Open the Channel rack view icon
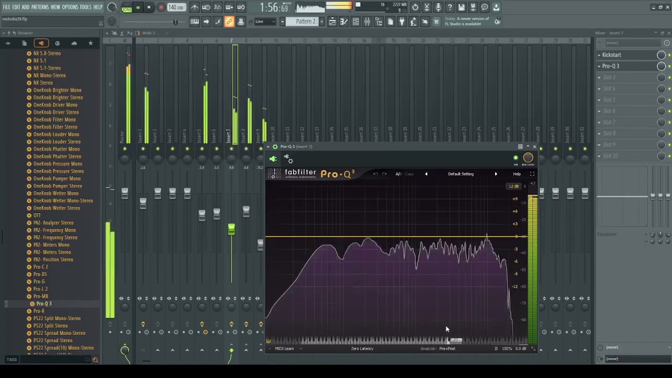672x378 pixels. click(355, 22)
